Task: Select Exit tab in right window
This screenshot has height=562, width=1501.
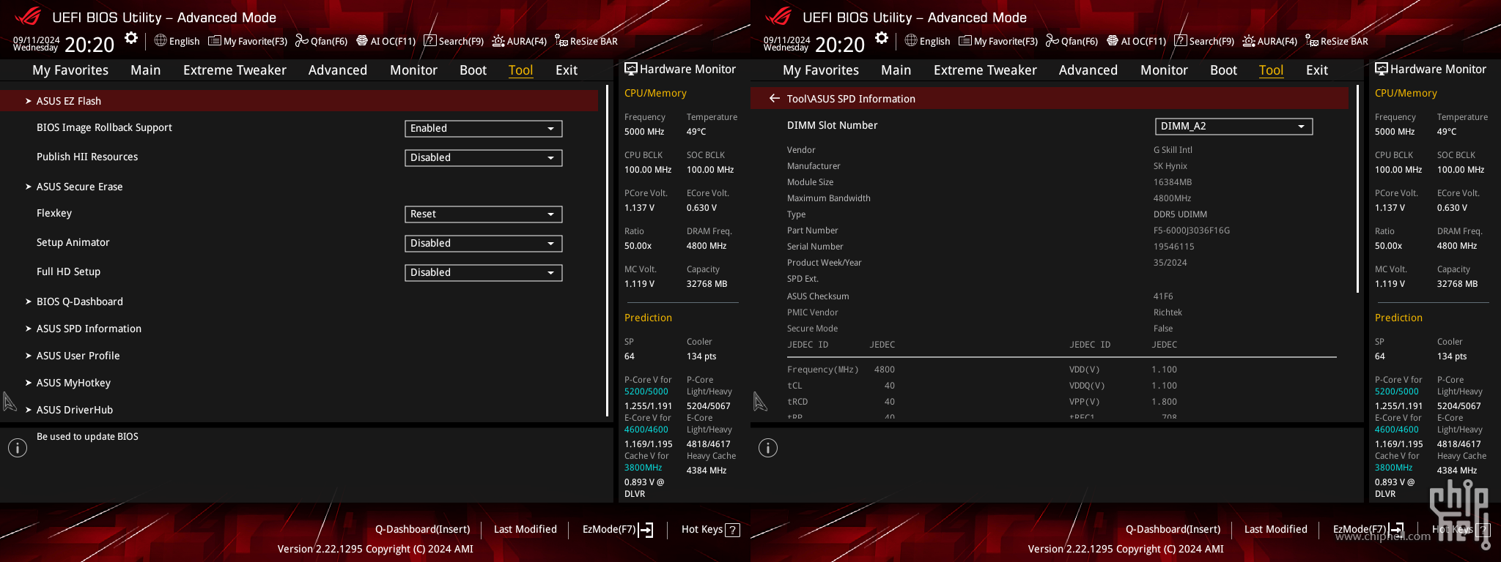Action: coord(1317,70)
